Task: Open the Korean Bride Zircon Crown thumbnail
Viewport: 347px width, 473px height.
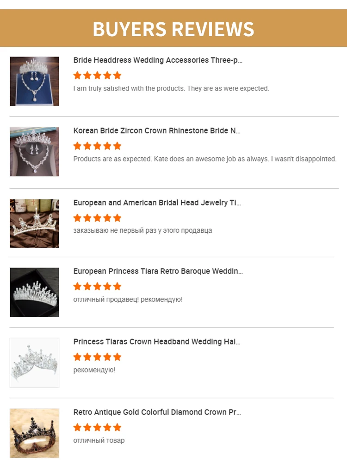Action: (34, 152)
